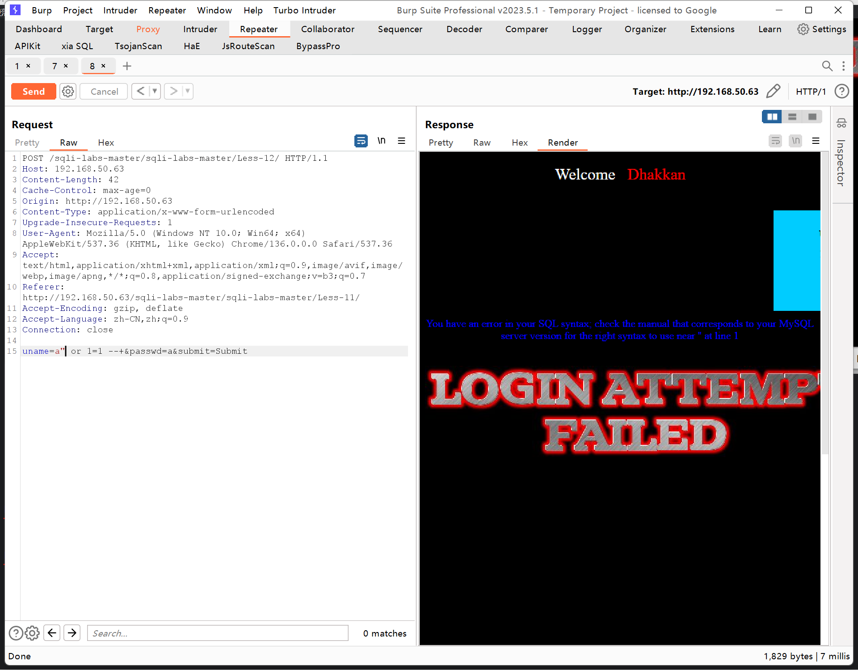Toggle request non-printable characters \n button

coord(381,141)
